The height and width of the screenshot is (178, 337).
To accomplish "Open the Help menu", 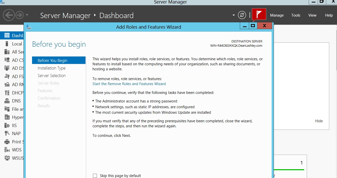I will [x=329, y=15].
